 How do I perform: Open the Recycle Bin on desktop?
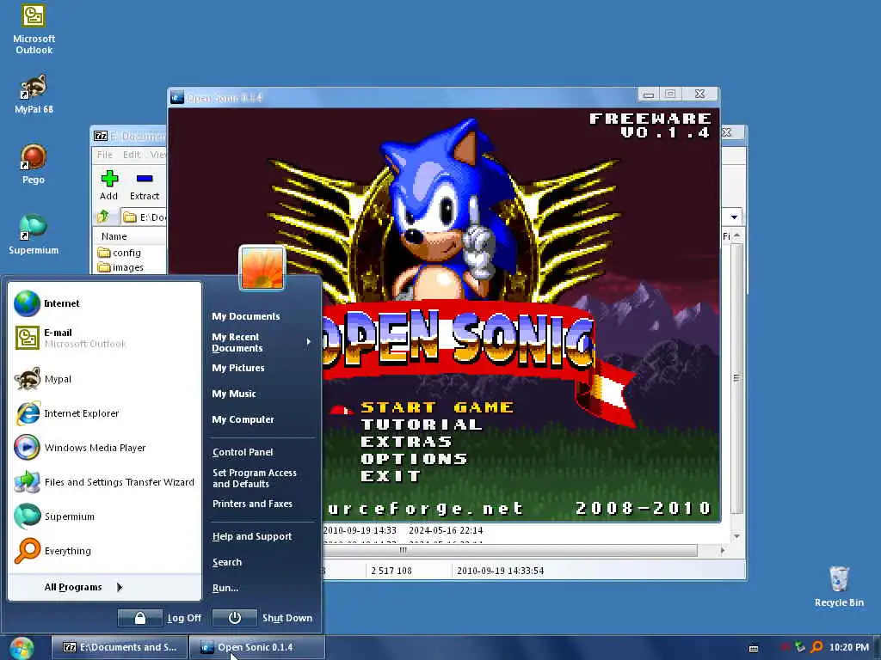839,586
